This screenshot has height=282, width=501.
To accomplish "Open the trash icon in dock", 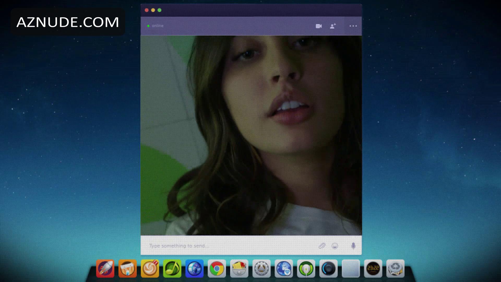I will coord(395,268).
